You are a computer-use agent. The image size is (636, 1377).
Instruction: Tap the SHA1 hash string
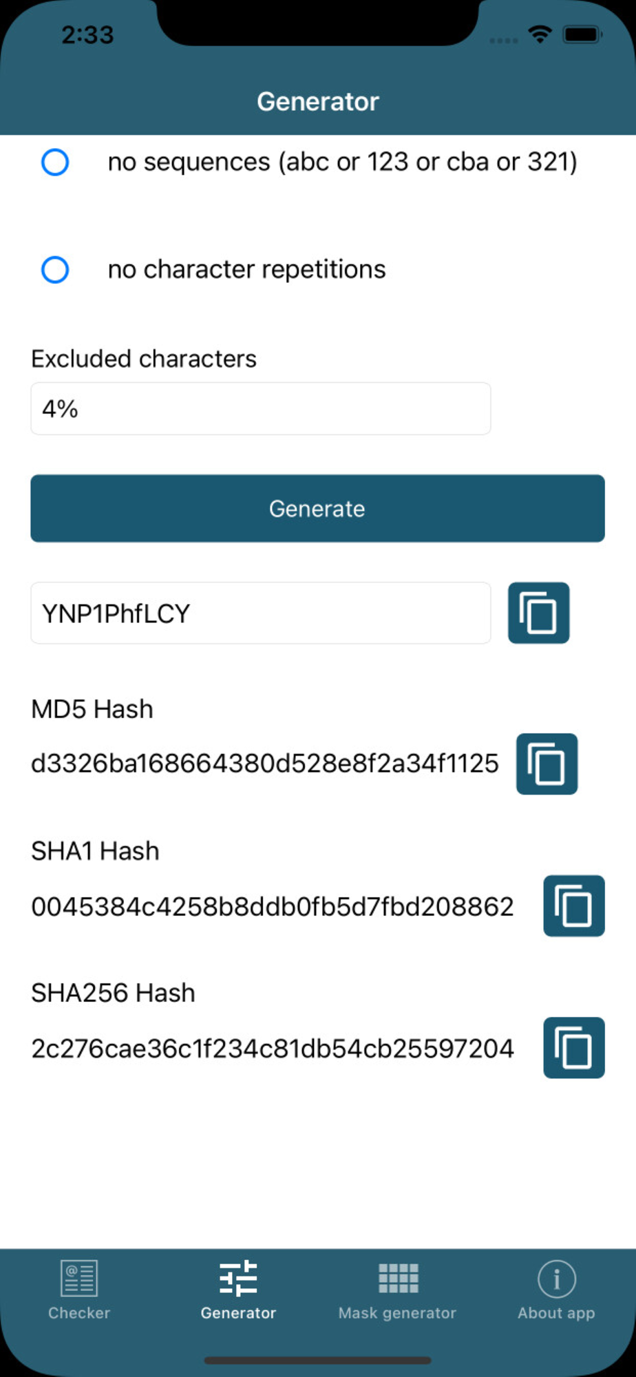point(273,906)
